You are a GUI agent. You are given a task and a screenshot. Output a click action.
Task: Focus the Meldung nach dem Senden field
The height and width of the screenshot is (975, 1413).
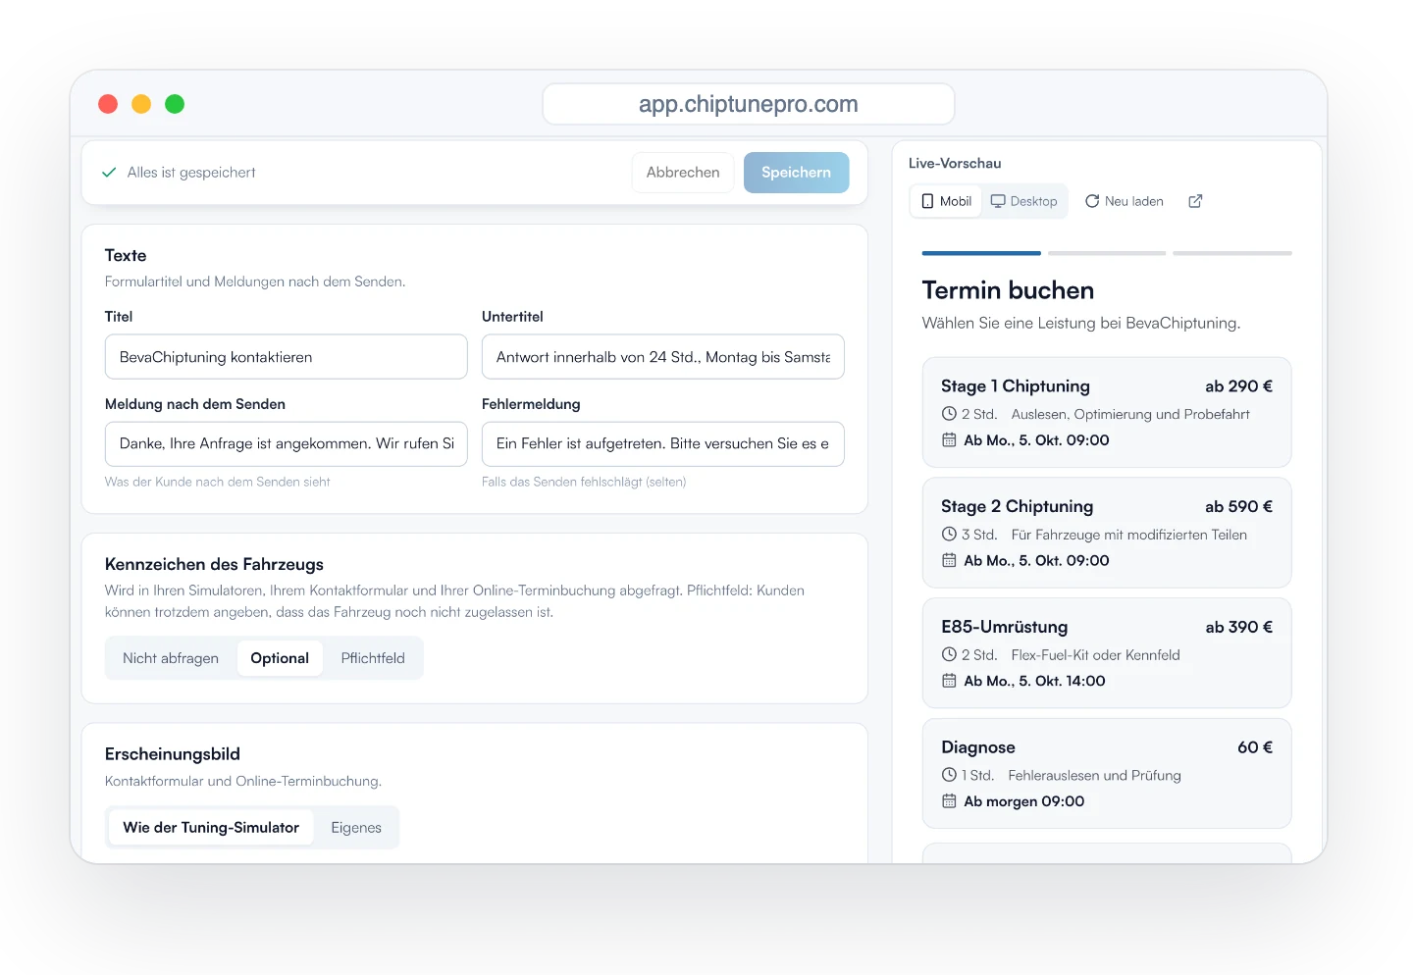coord(287,444)
